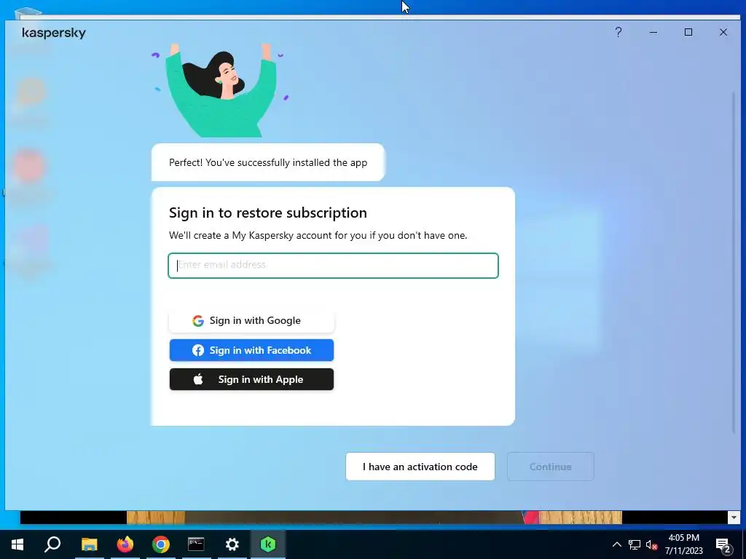Show hidden system tray icons
The image size is (746, 559).
pos(616,544)
